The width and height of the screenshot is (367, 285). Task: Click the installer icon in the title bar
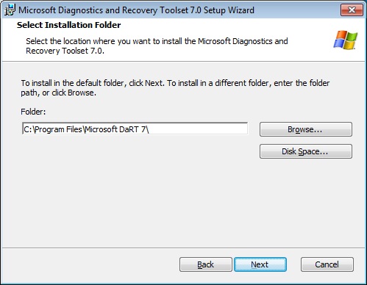(x=10, y=10)
